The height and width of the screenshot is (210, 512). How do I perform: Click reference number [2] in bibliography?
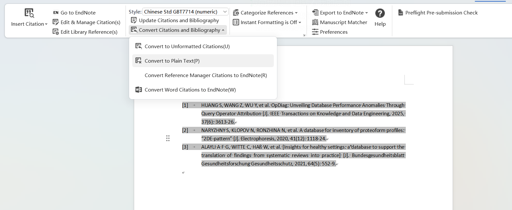click(185, 130)
